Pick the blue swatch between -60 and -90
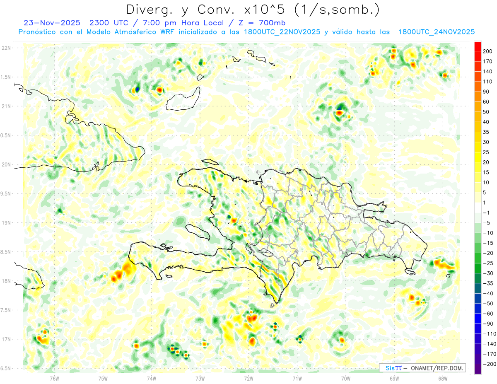The image size is (497, 384). (x=478, y=319)
